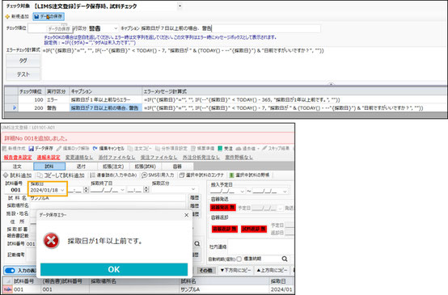Switch to the 注文 tab
Image resolution: width=448 pixels, height=295 pixels.
pos(17,166)
